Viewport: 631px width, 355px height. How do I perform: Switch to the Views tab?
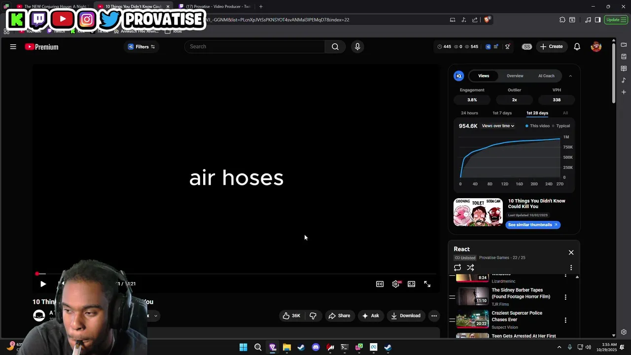[484, 76]
